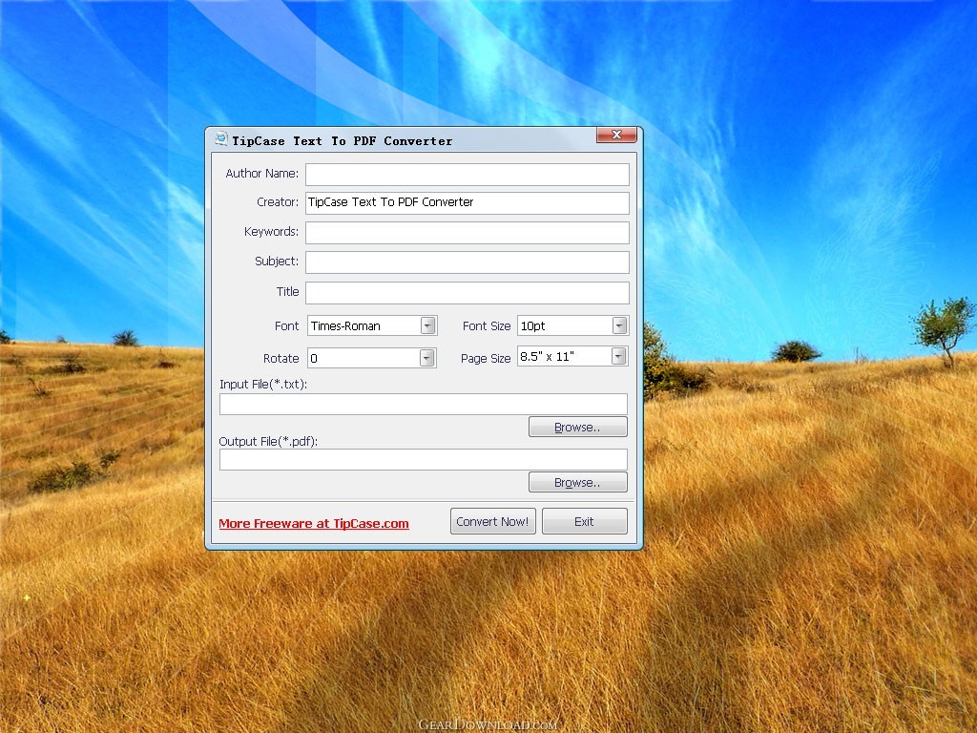Click the window title bar text
Screen dimensions: 977x733
[343, 140]
